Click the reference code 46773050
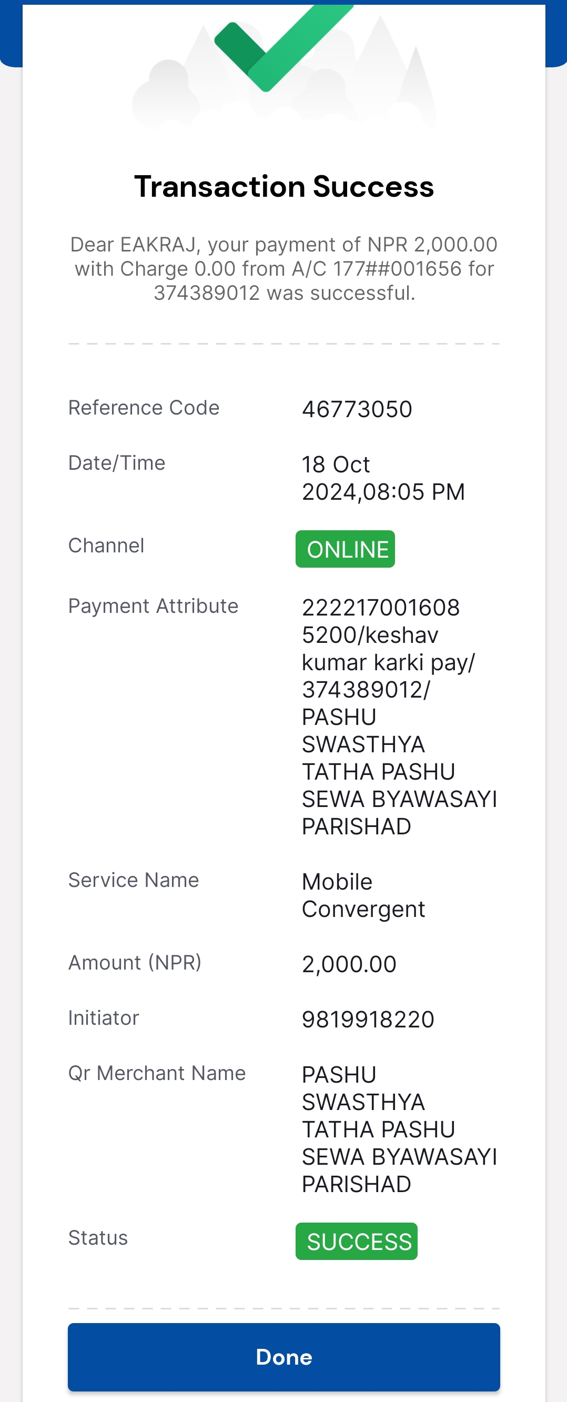This screenshot has width=567, height=1402. 357,409
